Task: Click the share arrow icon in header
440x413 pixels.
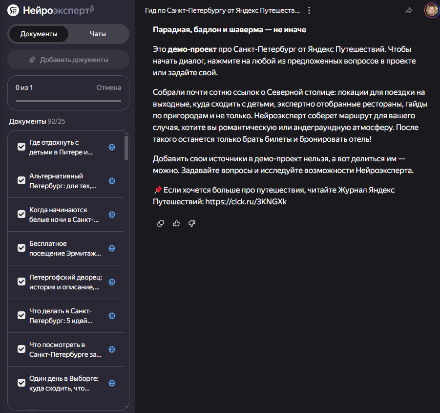Action: (x=409, y=10)
